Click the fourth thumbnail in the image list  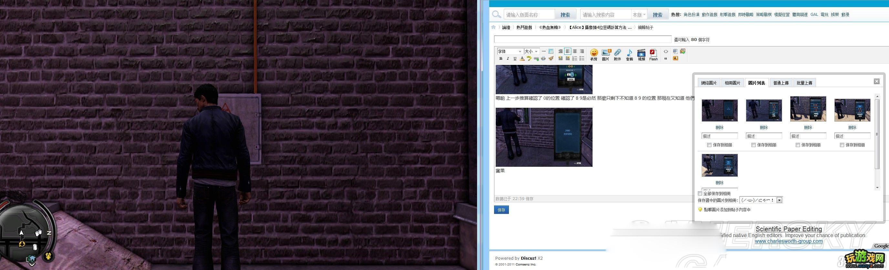pyautogui.click(x=853, y=110)
